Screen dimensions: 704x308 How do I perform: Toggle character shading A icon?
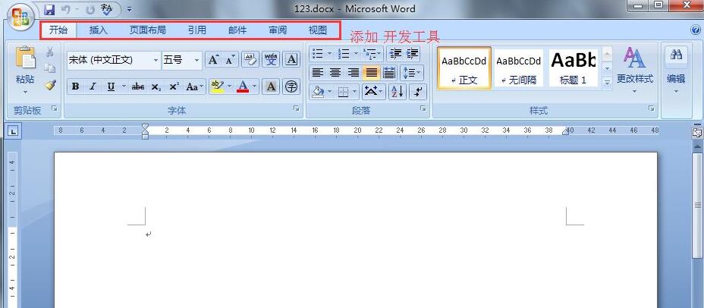[x=271, y=86]
